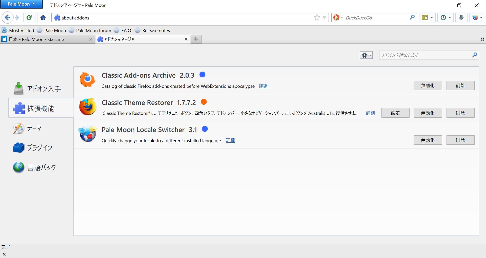Image resolution: width=486 pixels, height=258 pixels.
Task: Open the プラグイン category
Action: 41,148
